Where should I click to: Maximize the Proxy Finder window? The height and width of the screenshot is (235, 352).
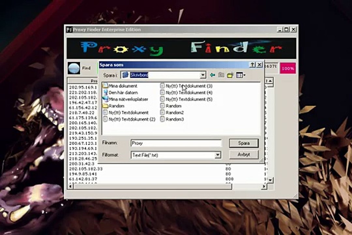(x=286, y=29)
